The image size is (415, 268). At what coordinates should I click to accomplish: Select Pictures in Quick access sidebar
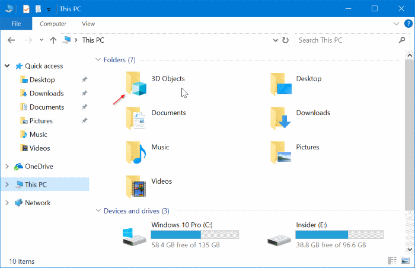click(x=41, y=121)
